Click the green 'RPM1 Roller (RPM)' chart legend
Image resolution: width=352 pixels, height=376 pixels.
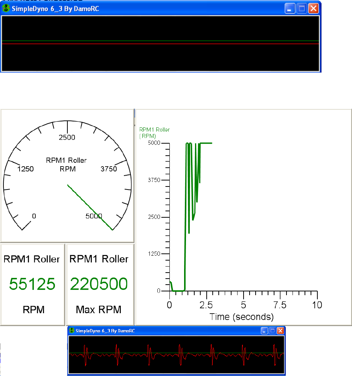pos(154,133)
